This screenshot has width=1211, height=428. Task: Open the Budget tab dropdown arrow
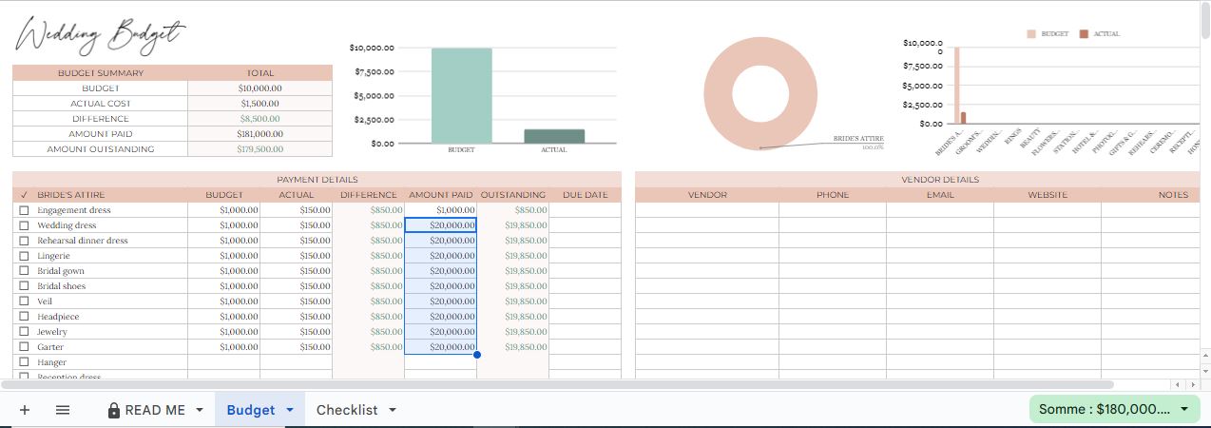click(289, 410)
